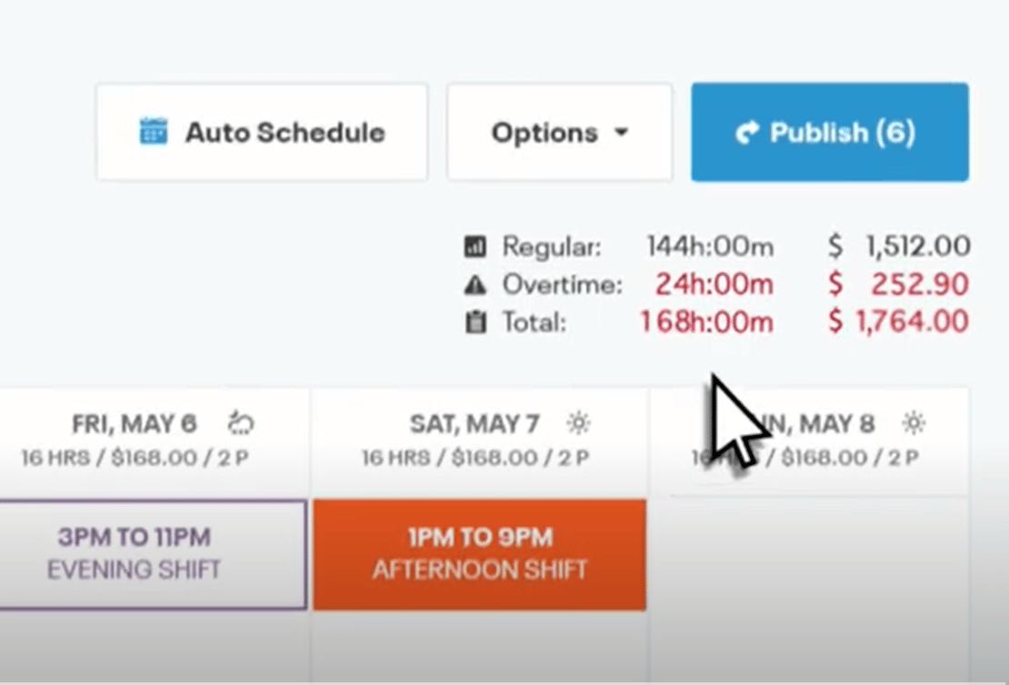Screen dimensions: 1009x685
Task: Click the overtime warning triangle icon
Action: pyautogui.click(x=477, y=283)
